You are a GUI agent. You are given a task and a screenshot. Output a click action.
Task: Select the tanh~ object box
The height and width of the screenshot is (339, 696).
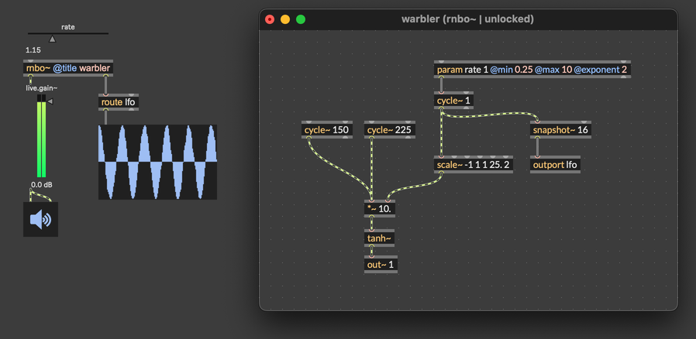point(379,238)
